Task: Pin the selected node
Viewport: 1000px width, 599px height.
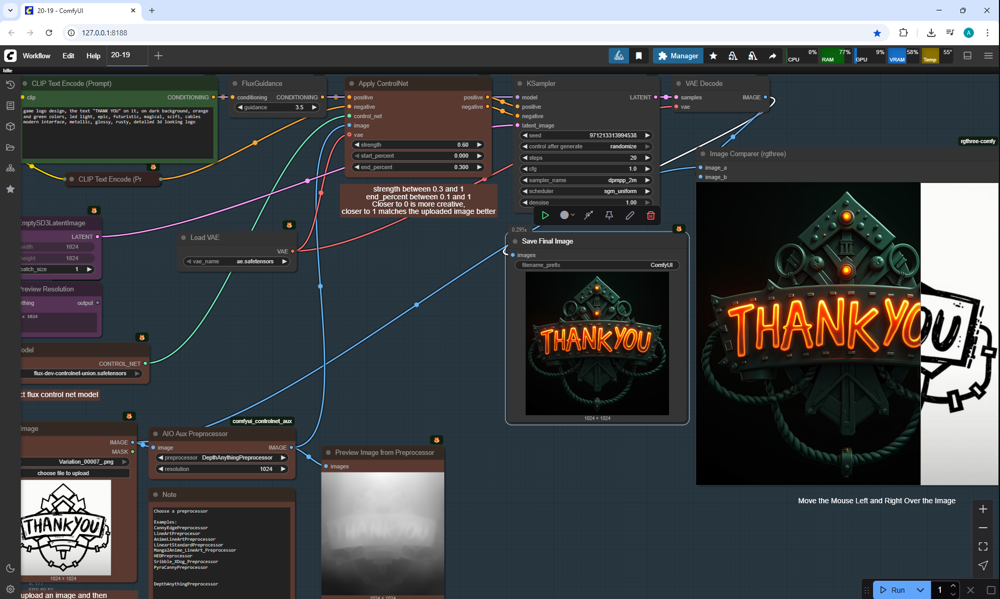Action: pyautogui.click(x=609, y=215)
